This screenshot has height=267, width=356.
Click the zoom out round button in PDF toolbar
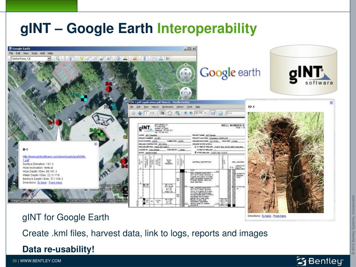point(186,113)
